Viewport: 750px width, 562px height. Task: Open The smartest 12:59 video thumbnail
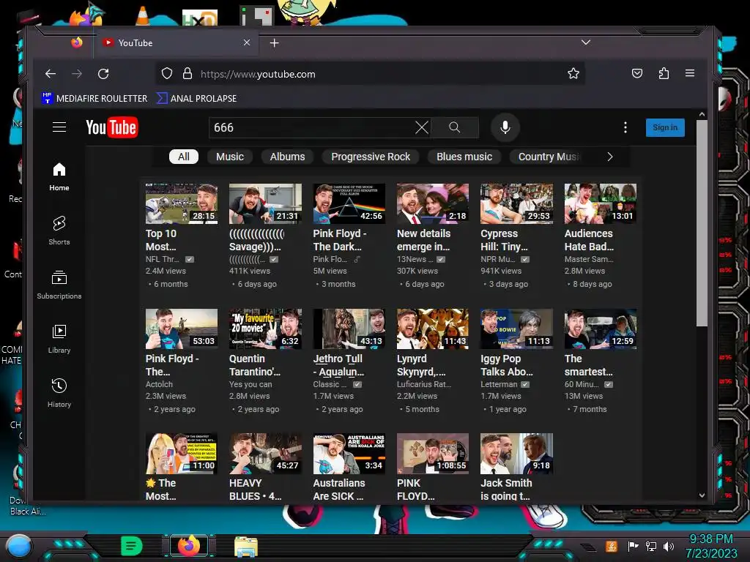(x=601, y=329)
